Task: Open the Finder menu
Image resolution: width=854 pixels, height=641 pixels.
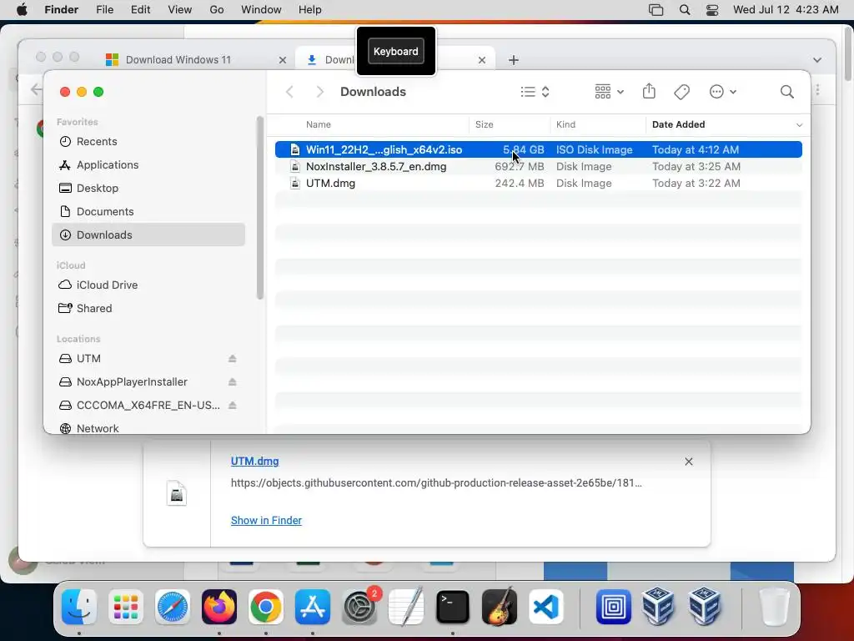Action: pyautogui.click(x=61, y=10)
